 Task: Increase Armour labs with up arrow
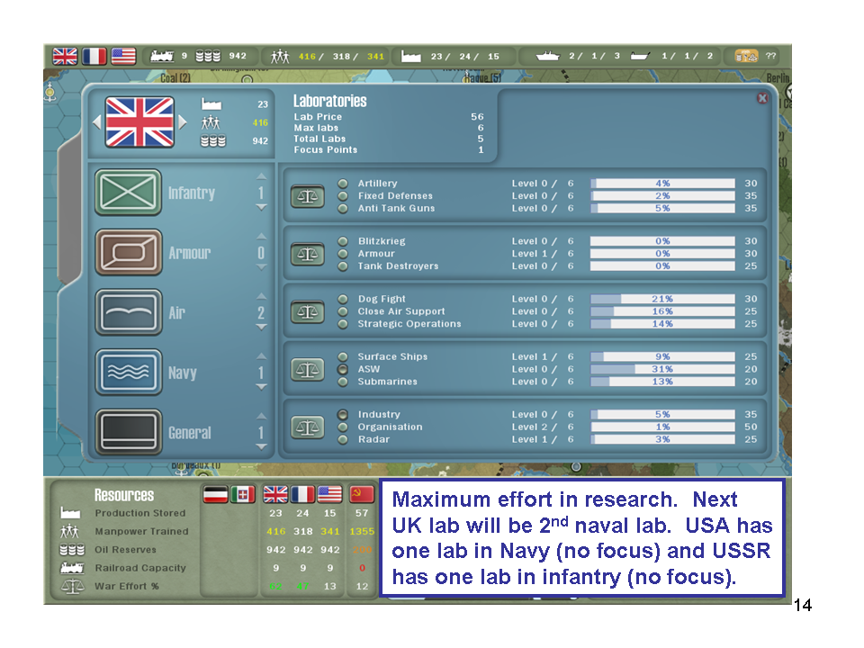pos(261,237)
